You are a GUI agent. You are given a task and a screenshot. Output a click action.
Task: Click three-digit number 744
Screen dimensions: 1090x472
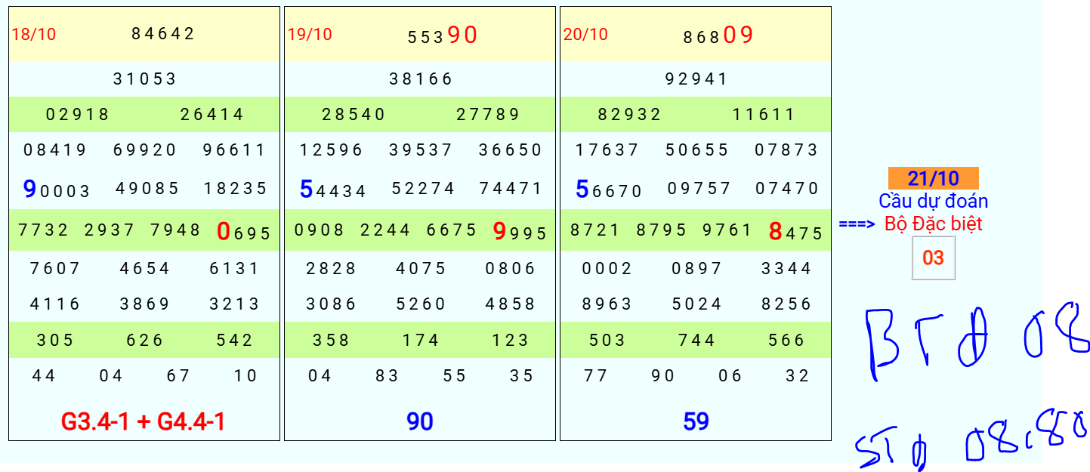pos(696,341)
